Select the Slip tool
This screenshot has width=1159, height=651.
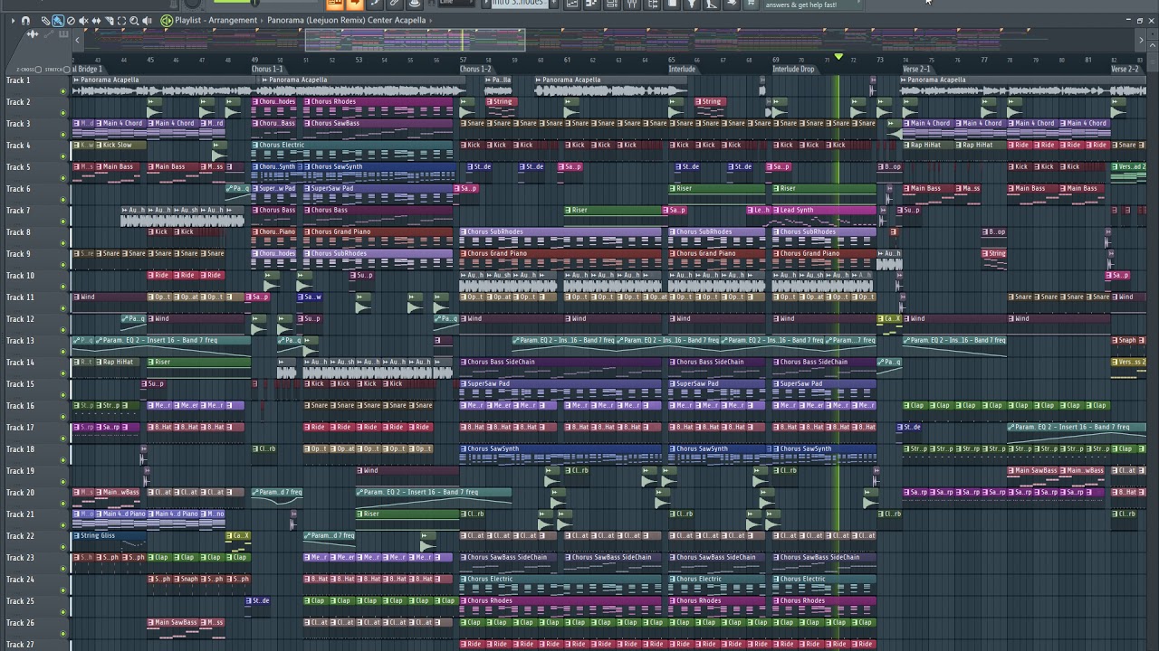tap(96, 20)
